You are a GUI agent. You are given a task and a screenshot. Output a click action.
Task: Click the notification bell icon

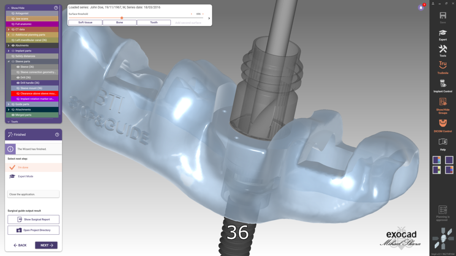coord(421,8)
